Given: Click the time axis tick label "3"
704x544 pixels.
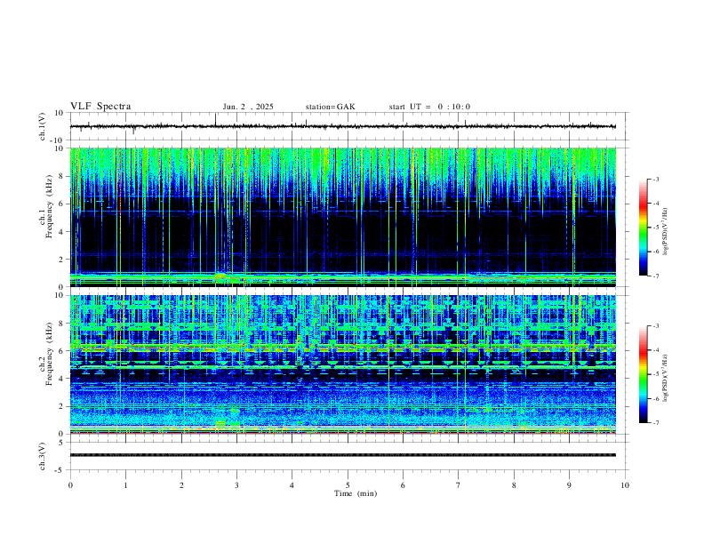Looking at the screenshot, I should (236, 485).
